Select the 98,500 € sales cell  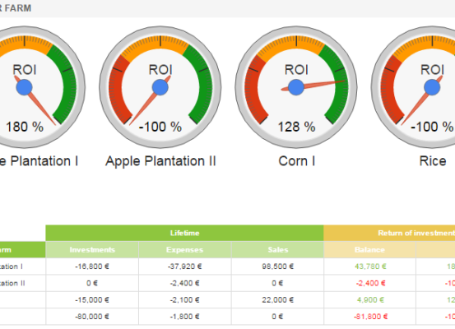(278, 266)
